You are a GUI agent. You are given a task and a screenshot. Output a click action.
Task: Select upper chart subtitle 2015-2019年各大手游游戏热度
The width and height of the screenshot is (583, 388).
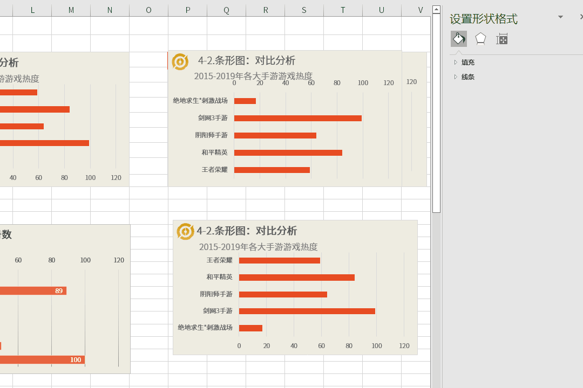pyautogui.click(x=253, y=76)
